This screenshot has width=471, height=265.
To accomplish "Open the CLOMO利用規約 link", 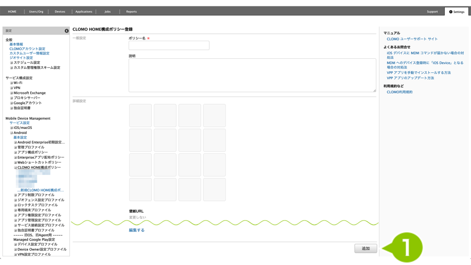I will coord(400,92).
